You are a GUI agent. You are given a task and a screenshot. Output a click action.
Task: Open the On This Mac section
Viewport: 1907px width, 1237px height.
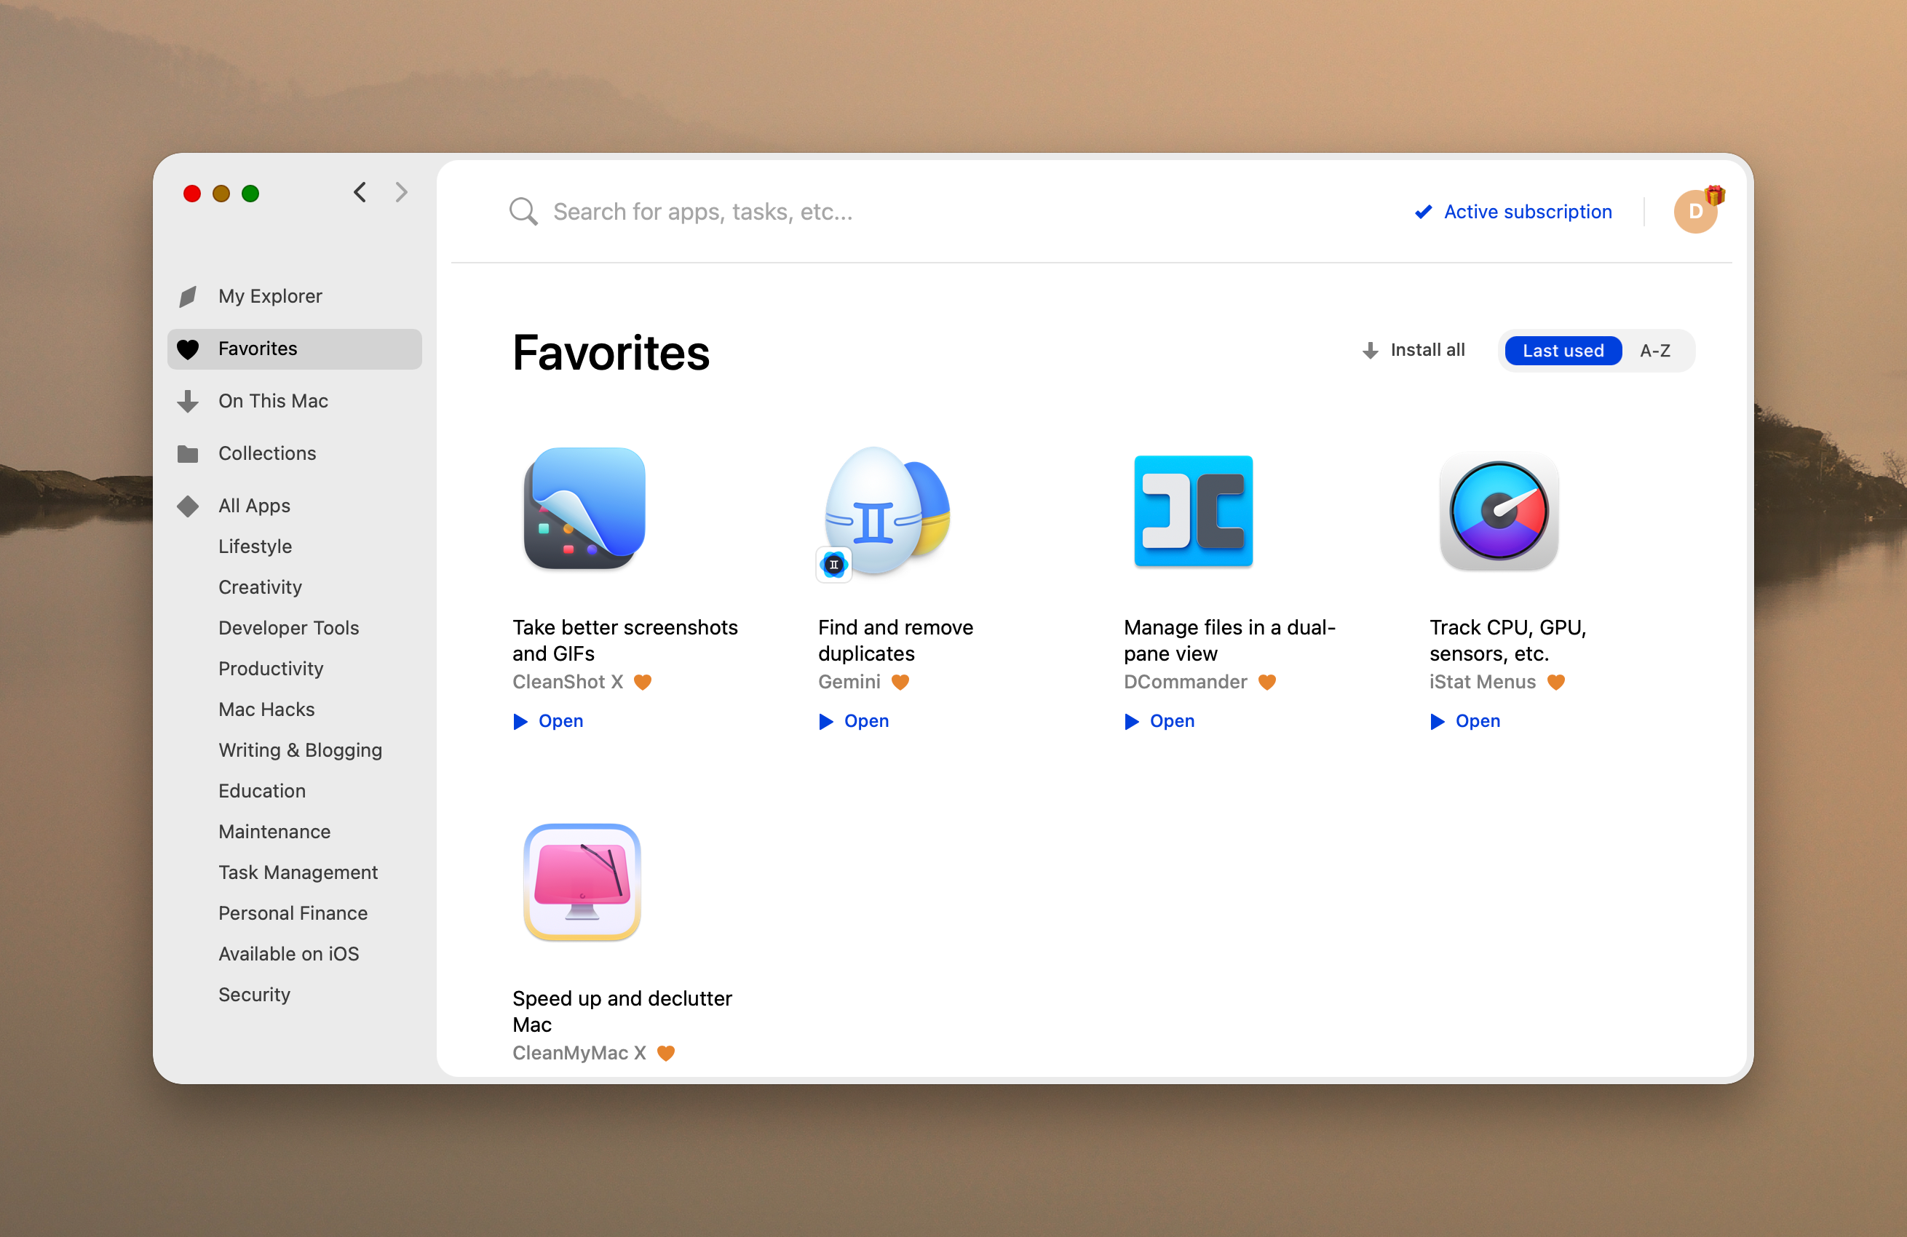pyautogui.click(x=272, y=401)
